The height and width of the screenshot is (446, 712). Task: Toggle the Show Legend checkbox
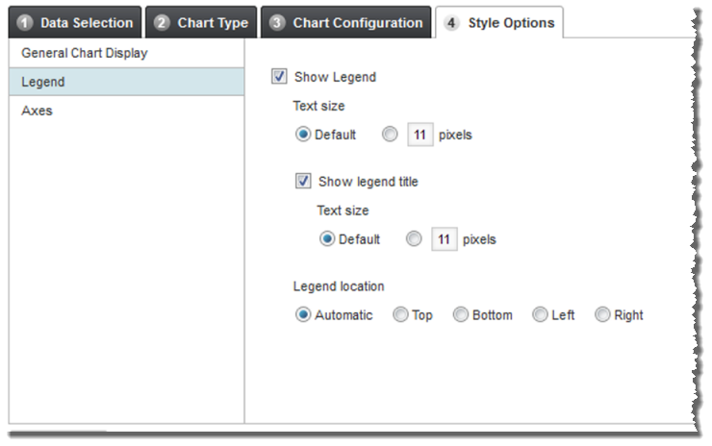[279, 76]
